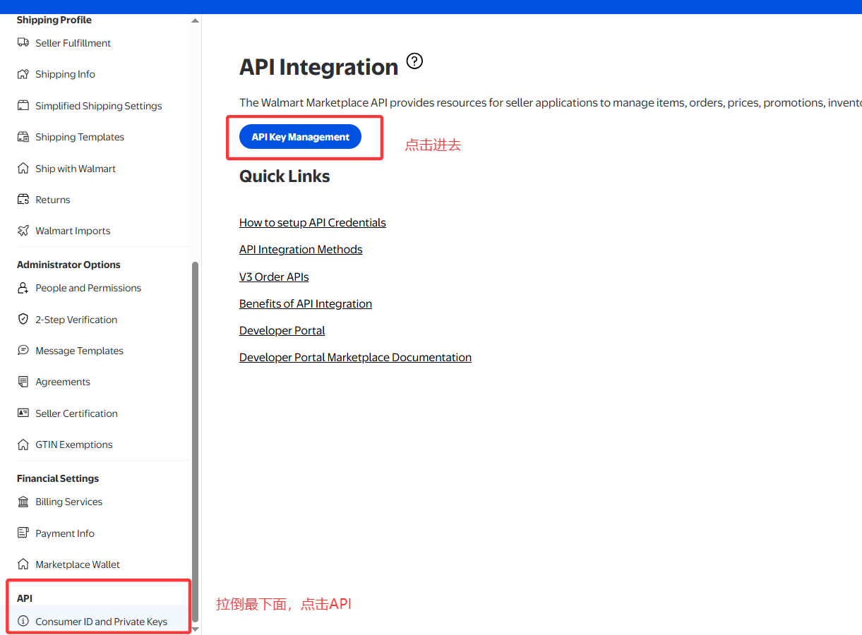Click the Shipping Profile section heading
This screenshot has height=635, width=862.
click(54, 20)
